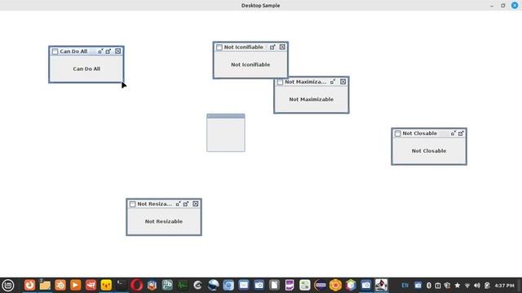
Task: Maximize the Can Do All internal frame
Action: (108, 51)
